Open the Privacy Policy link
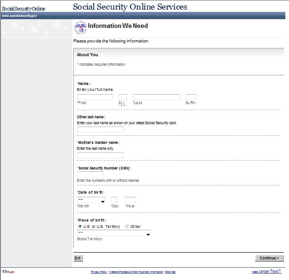 coord(98,272)
